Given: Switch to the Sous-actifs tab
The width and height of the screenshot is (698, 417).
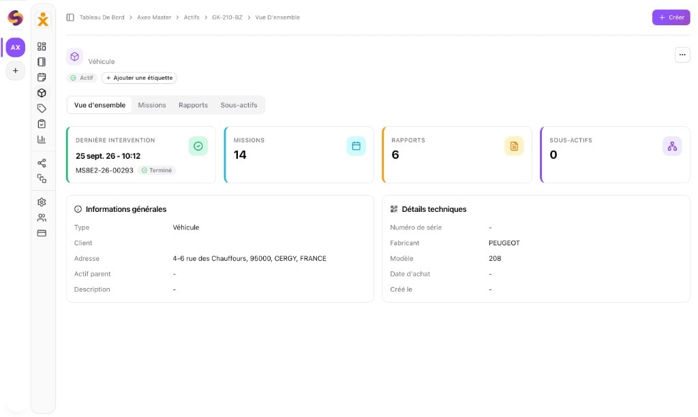Looking at the screenshot, I should [239, 105].
